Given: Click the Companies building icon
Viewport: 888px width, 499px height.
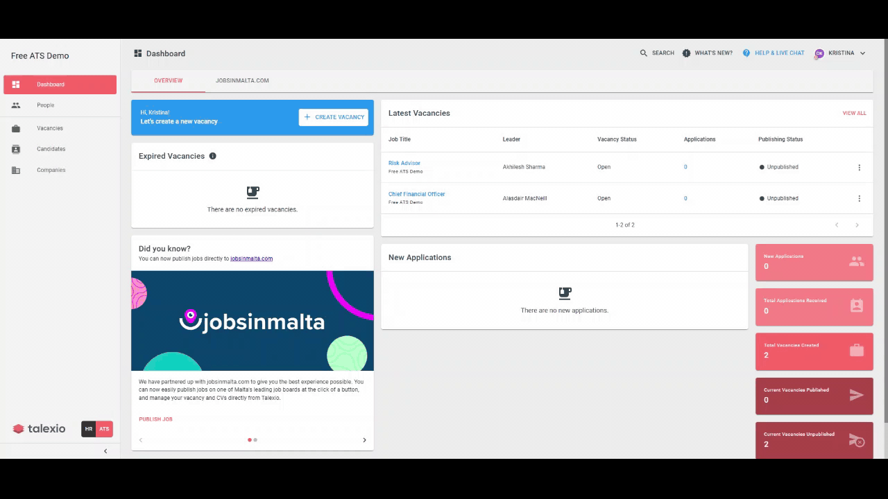Looking at the screenshot, I should point(16,170).
